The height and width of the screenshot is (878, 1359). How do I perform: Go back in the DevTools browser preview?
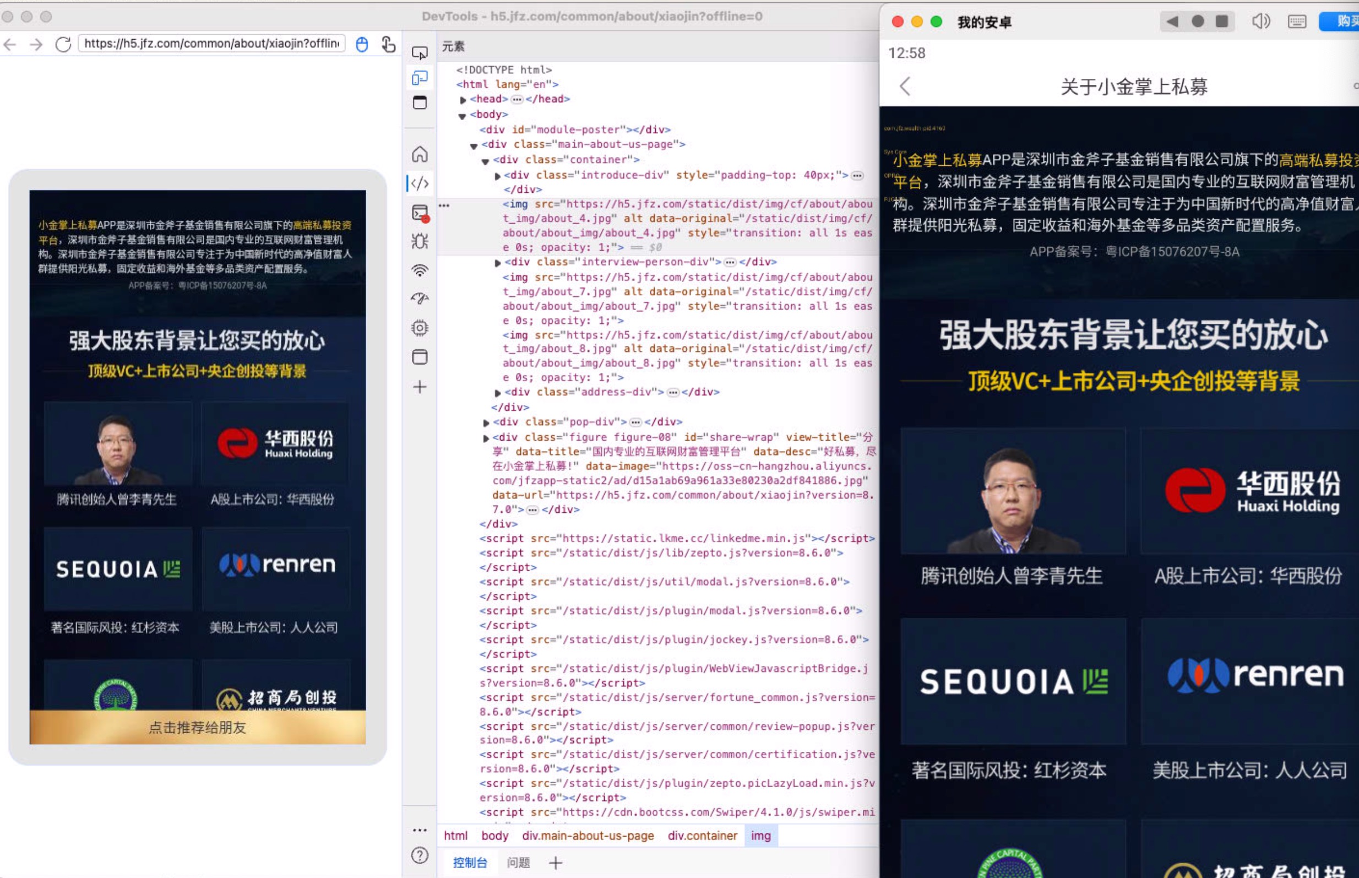pos(10,44)
